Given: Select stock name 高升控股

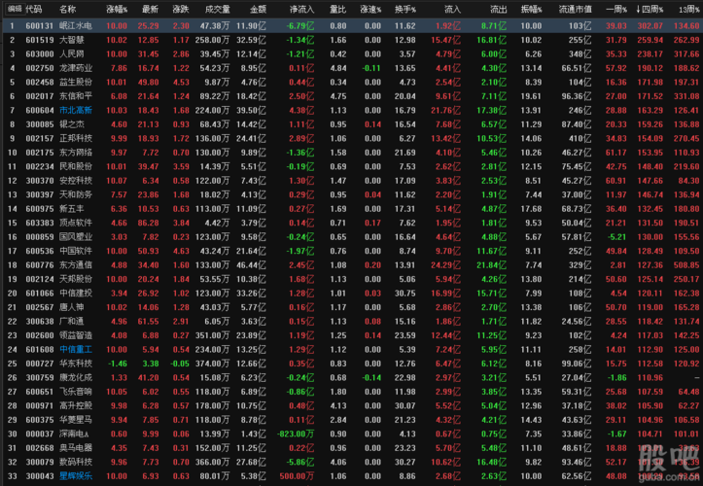Looking at the screenshot, I should (x=76, y=405).
